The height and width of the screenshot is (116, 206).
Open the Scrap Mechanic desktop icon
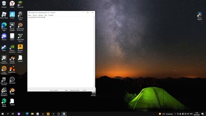4,70
